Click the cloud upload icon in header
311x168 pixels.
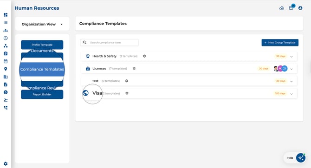282,8
